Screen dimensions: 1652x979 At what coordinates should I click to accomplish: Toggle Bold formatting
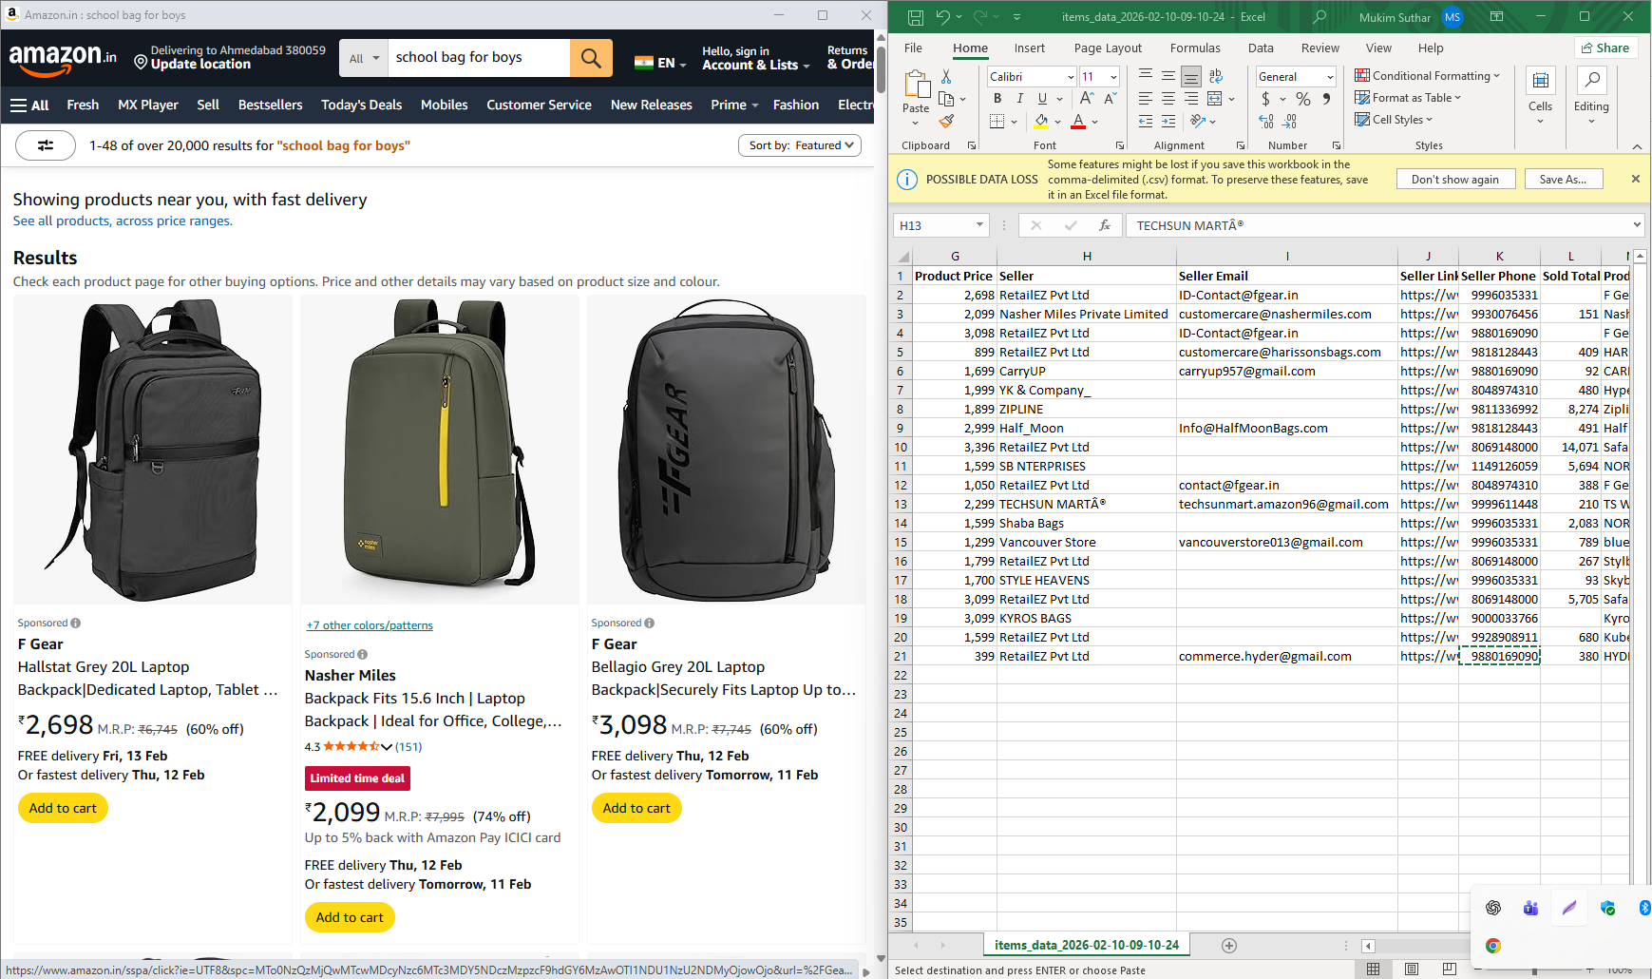coord(997,99)
